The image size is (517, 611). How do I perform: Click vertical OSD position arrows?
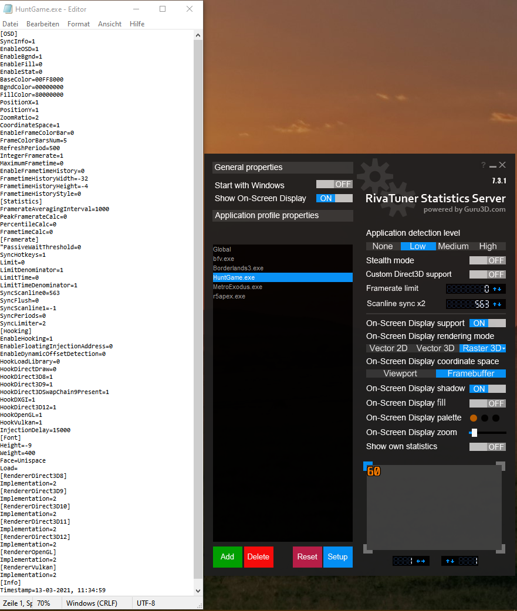click(x=450, y=561)
